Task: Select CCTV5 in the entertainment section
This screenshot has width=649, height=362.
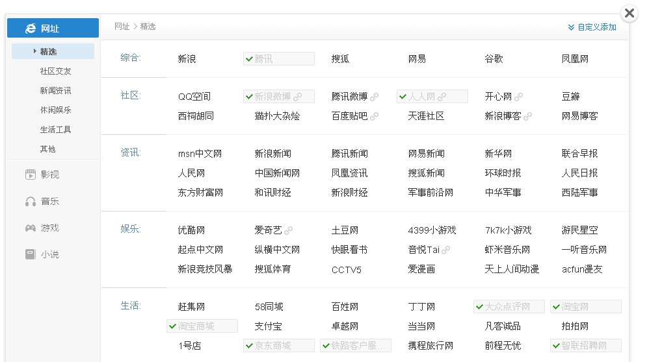Action: (347, 270)
